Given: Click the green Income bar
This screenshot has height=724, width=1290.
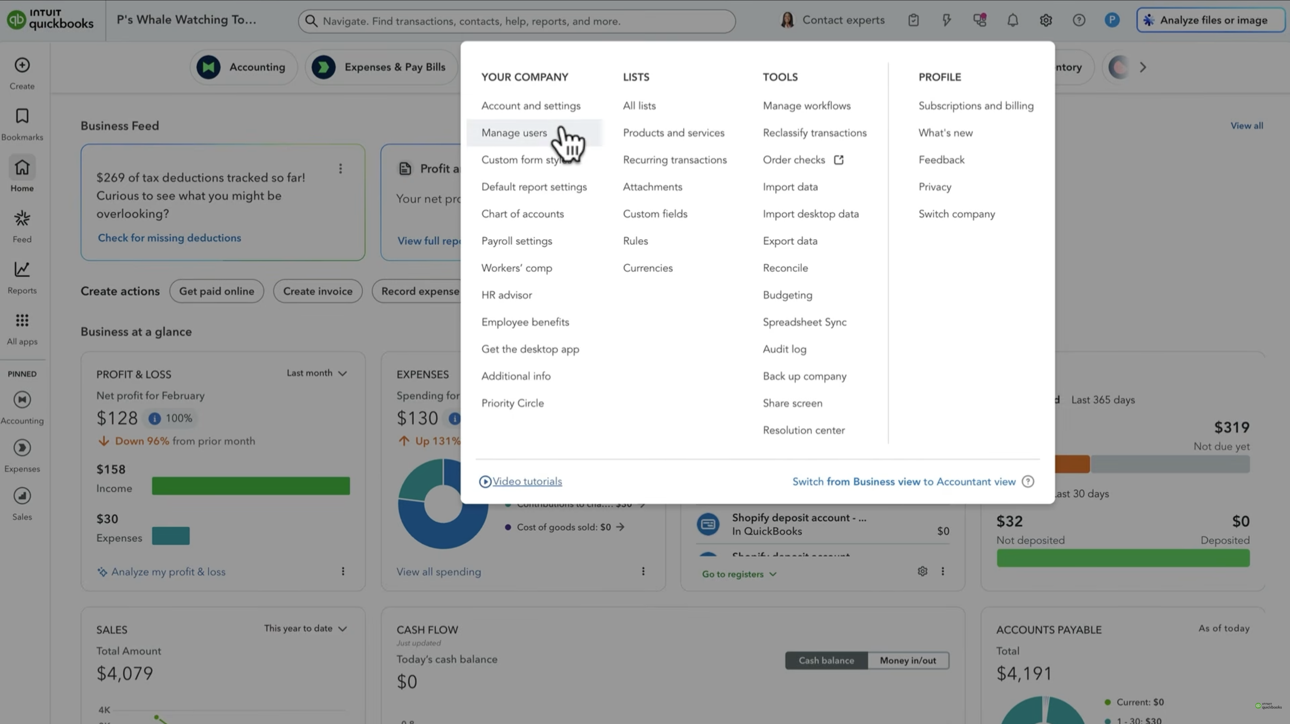Looking at the screenshot, I should [251, 486].
